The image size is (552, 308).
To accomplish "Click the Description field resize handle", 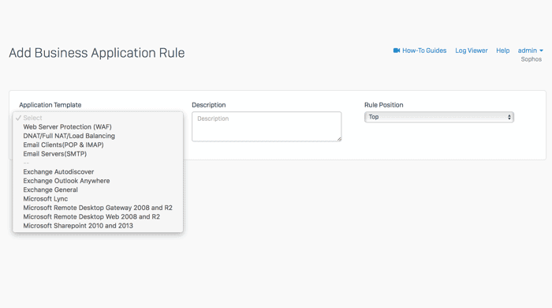I will (339, 139).
